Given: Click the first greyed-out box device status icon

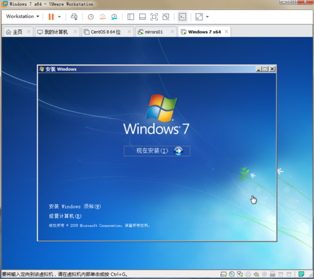Looking at the screenshot, I should [x=281, y=274].
